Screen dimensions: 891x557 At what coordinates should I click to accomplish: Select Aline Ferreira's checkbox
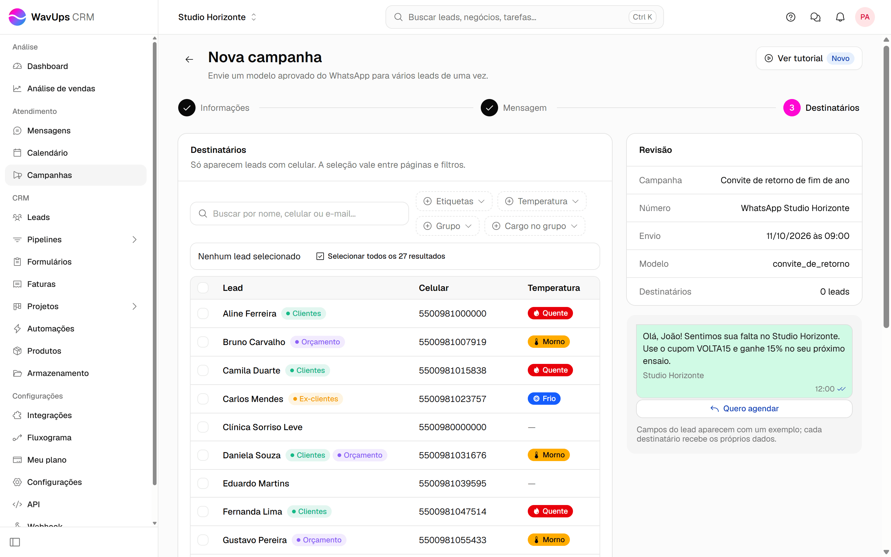[x=203, y=313]
